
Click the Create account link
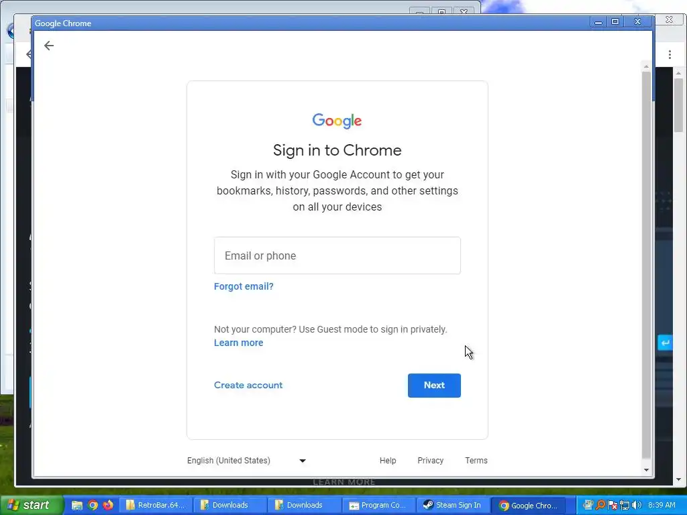[x=248, y=385]
